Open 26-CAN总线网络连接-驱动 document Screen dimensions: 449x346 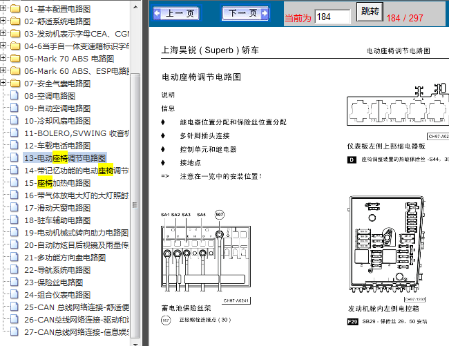[x=77, y=320]
